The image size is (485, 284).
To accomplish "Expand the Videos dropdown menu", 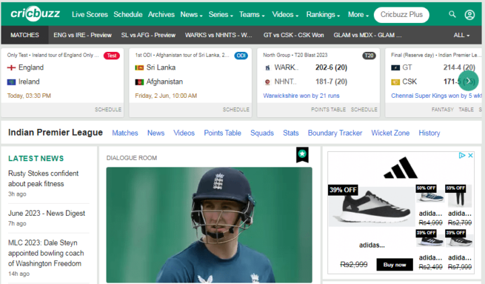I will (x=285, y=15).
